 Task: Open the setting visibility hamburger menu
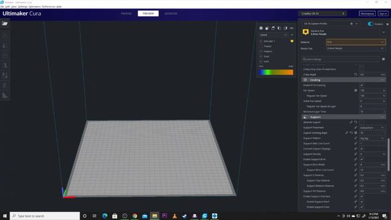point(383,59)
